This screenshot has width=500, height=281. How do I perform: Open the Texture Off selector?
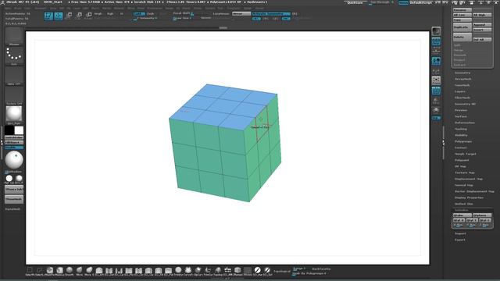[14, 96]
